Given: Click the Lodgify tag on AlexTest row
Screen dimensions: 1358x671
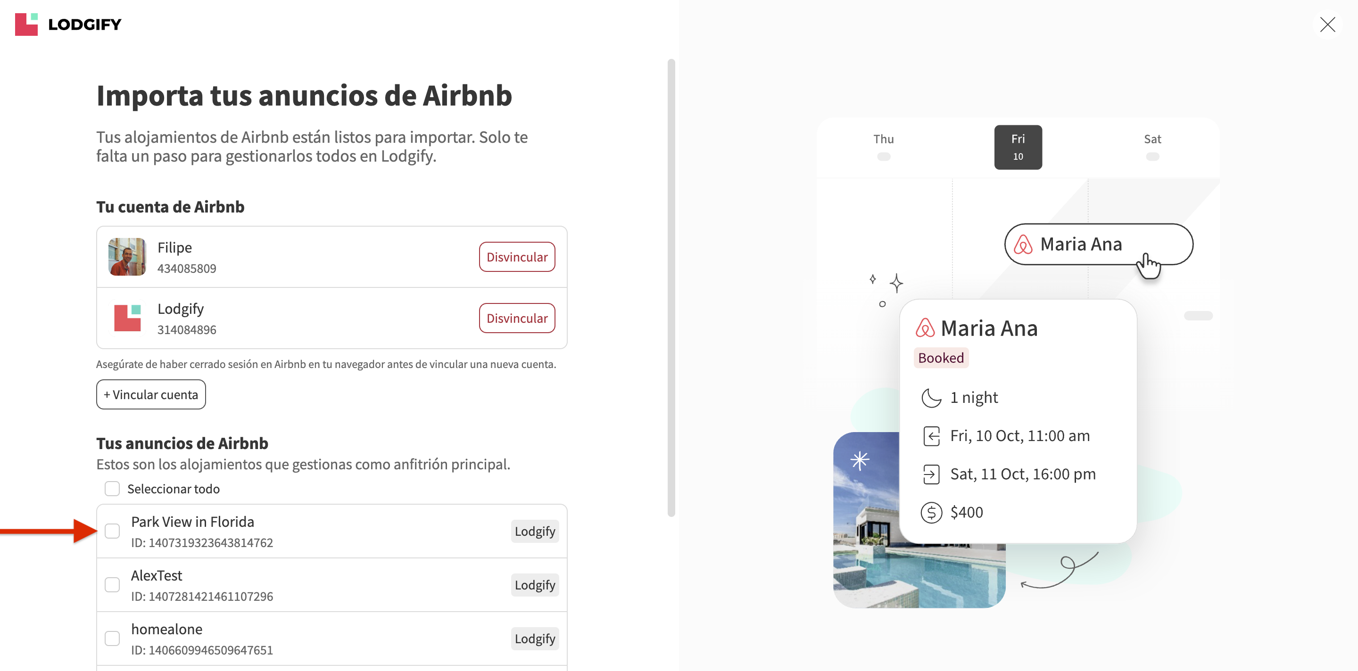Looking at the screenshot, I should pos(535,585).
